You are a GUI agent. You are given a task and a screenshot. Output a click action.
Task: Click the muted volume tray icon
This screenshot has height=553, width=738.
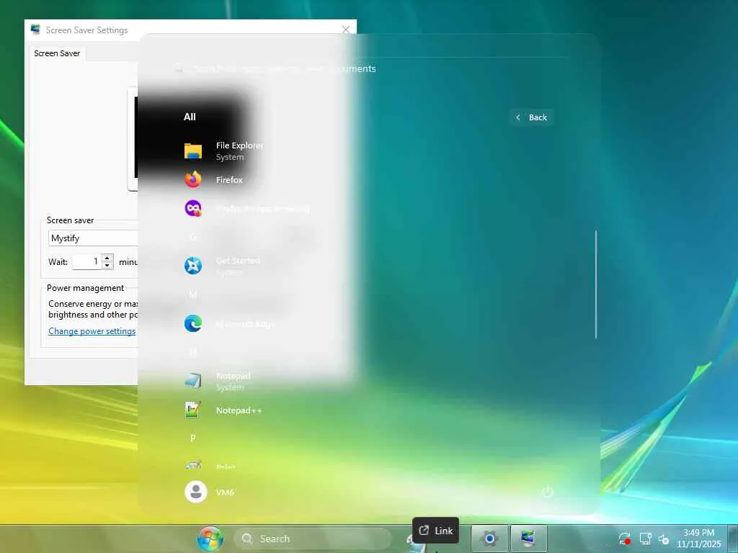pyautogui.click(x=664, y=539)
